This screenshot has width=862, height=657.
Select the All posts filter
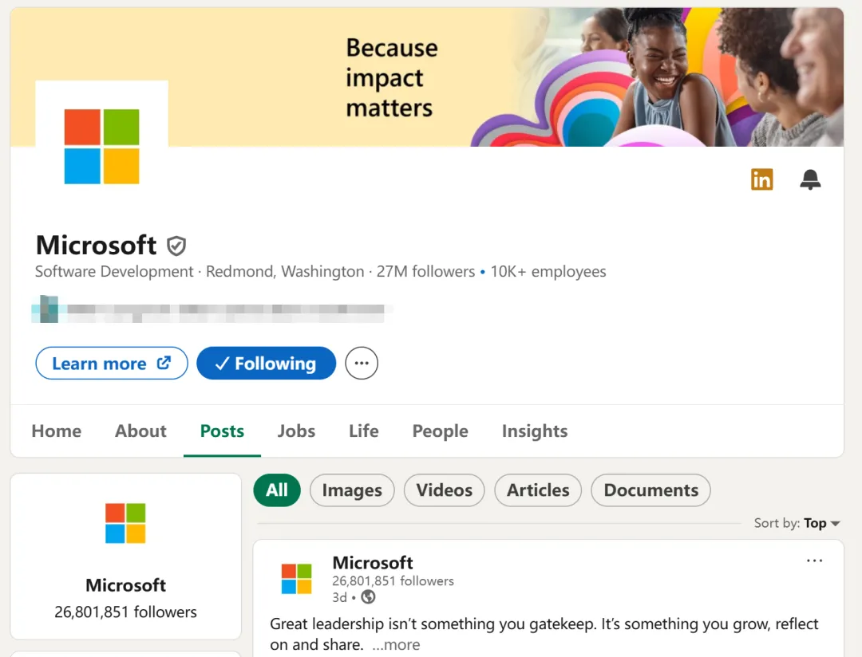277,490
